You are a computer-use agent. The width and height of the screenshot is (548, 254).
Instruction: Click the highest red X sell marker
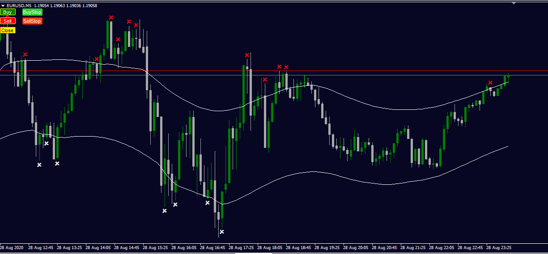(x=111, y=17)
